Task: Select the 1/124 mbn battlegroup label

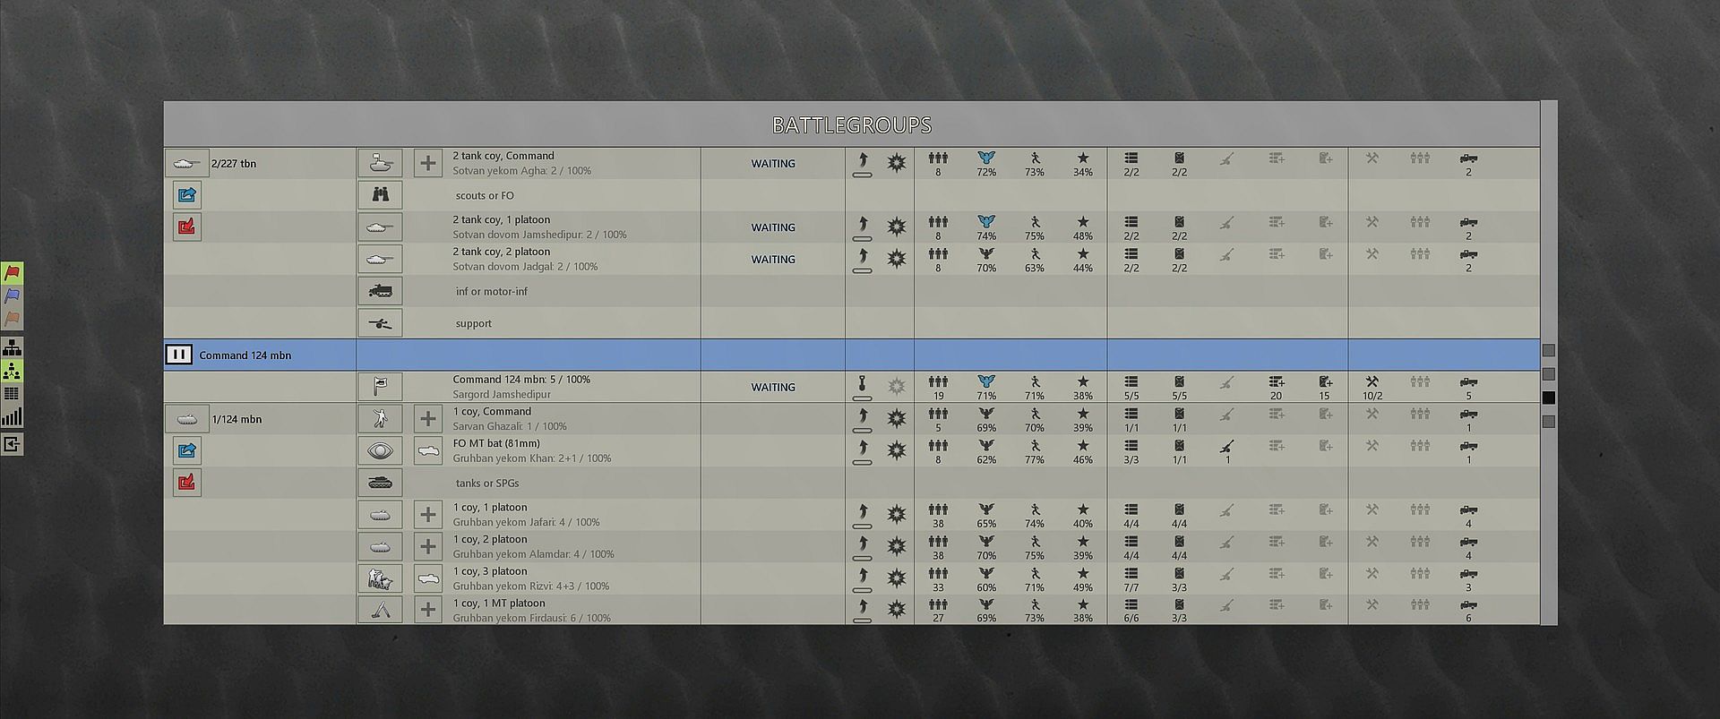Action: (236, 419)
